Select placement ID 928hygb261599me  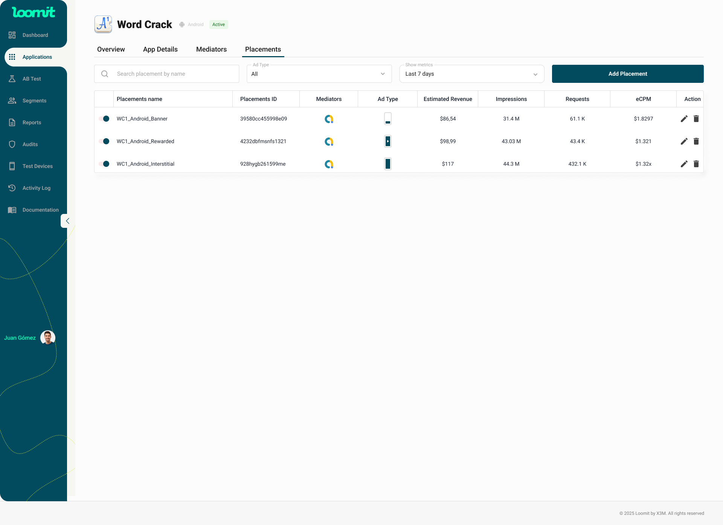point(263,164)
